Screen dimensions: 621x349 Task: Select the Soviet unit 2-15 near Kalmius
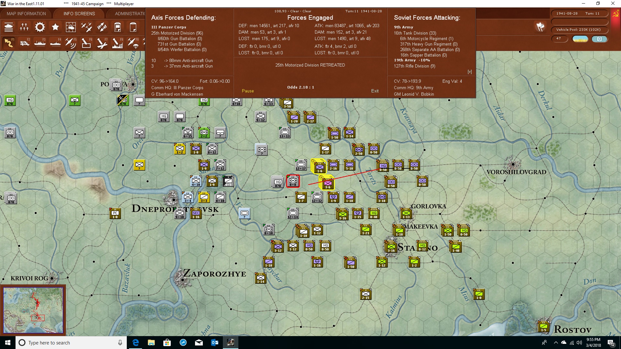pyautogui.click(x=366, y=294)
